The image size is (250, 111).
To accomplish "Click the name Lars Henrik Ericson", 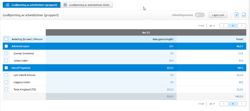I will click(x=25, y=75).
